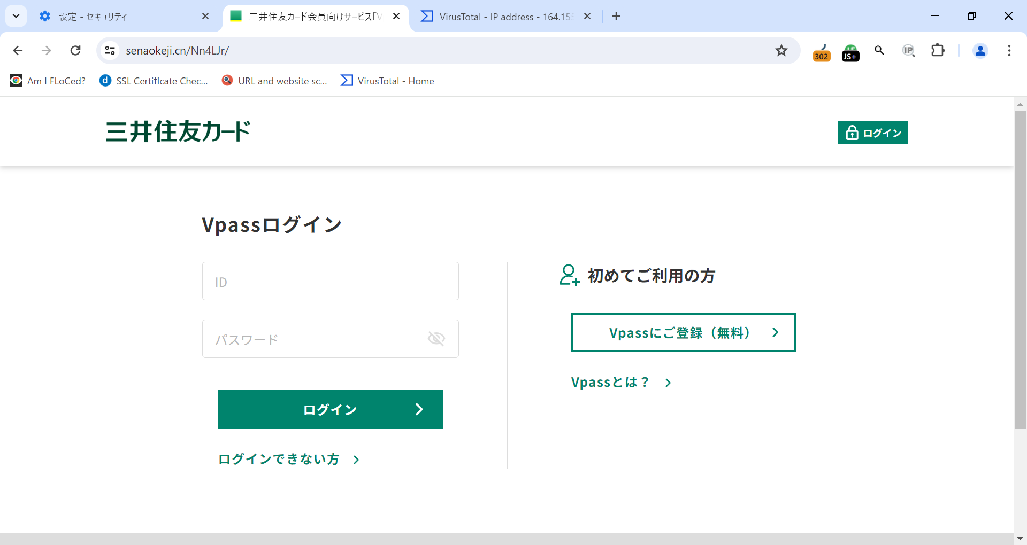
Task: Close the 設定 - セキュリティ tab
Action: [205, 17]
